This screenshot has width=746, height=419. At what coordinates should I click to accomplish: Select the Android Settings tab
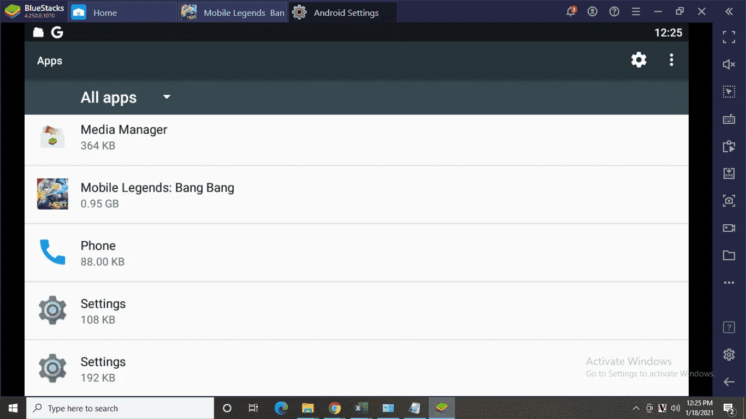pyautogui.click(x=342, y=13)
